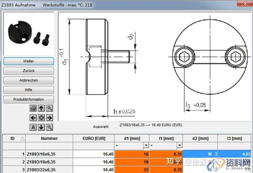Image resolution: width=253 pixels, height=173 pixels.
Task: Pan the drawing right with the right arrow
Action: pos(50,118)
